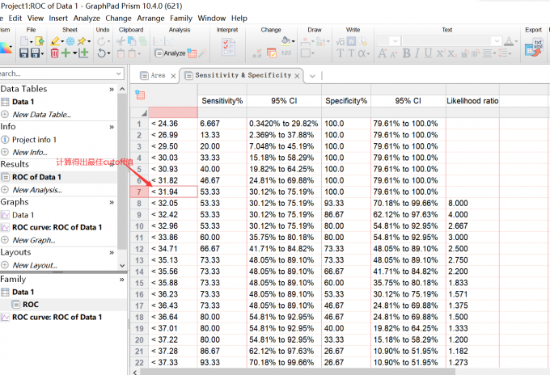Click the Export txt/xml icon
This screenshot has width=550, height=375.
(x=534, y=48)
